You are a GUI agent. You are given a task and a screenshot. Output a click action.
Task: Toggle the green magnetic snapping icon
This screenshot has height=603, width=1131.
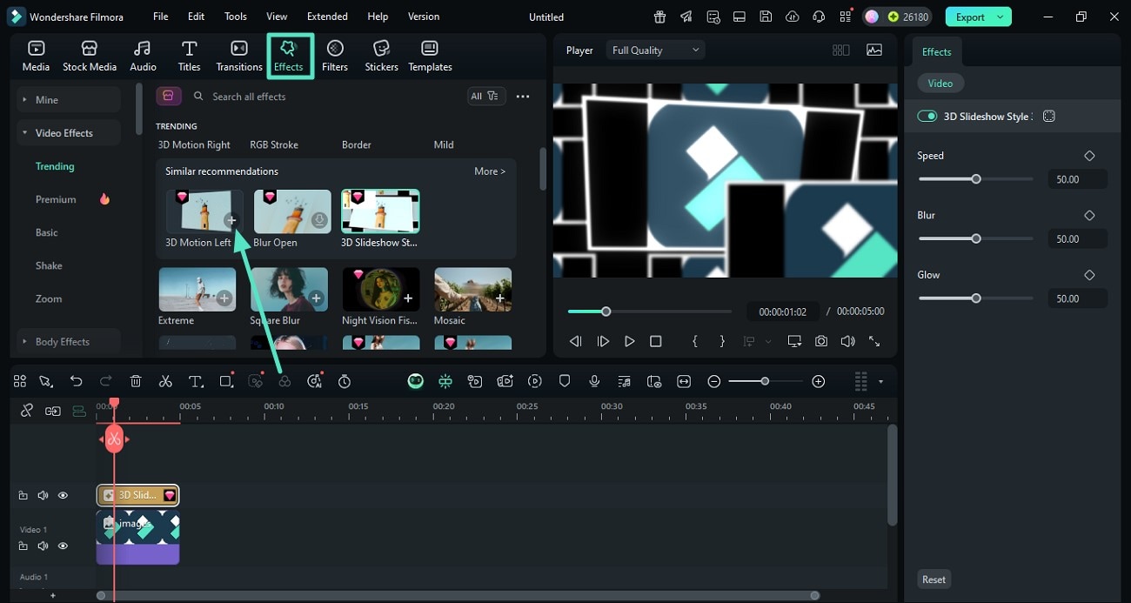pos(445,381)
